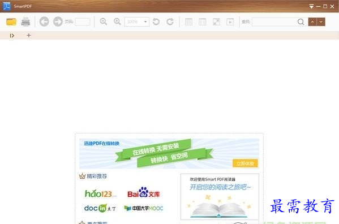Maximize the SmartPDF window
The image size is (339, 224).
pyautogui.click(x=325, y=6)
